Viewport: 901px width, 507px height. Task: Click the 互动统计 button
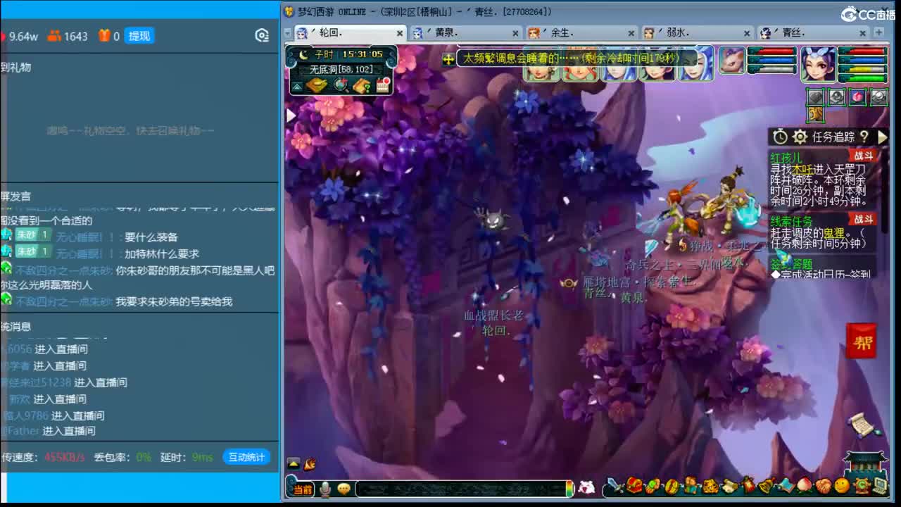click(246, 457)
